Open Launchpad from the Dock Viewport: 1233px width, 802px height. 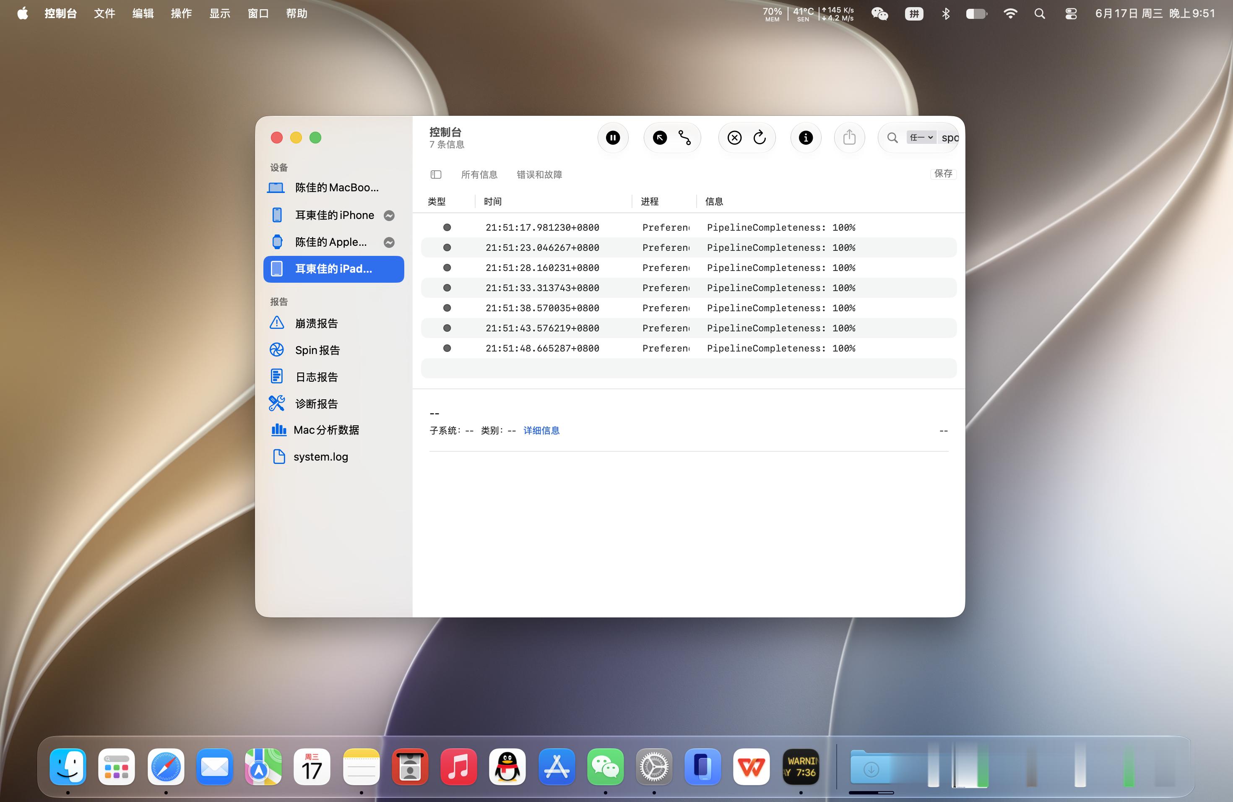tap(117, 766)
